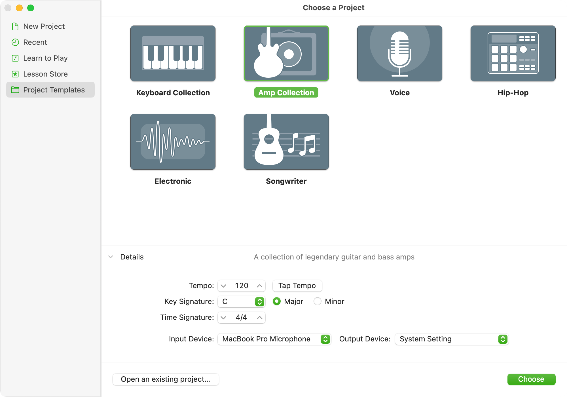Viewport: 567px width, 397px height.
Task: Click the 4/4 time signature value
Action: [x=242, y=317]
